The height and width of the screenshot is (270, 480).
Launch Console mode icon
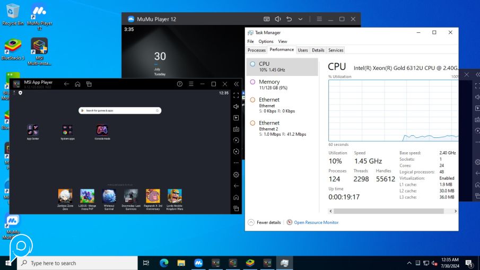pyautogui.click(x=102, y=130)
